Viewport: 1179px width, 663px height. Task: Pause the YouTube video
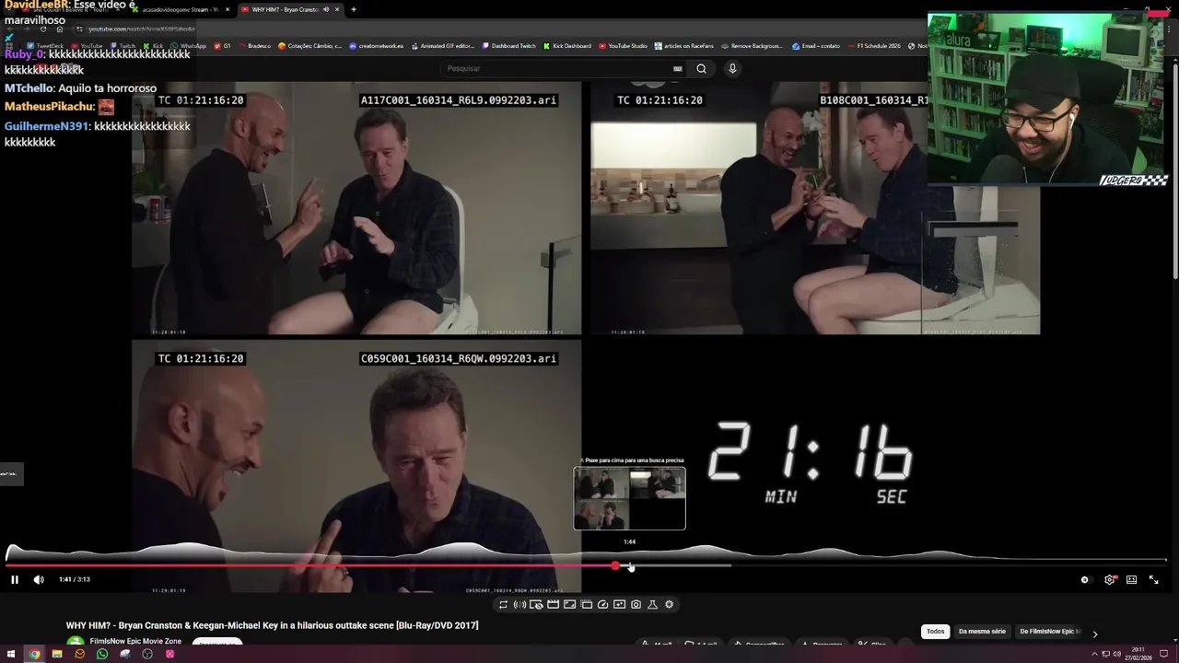(x=14, y=579)
